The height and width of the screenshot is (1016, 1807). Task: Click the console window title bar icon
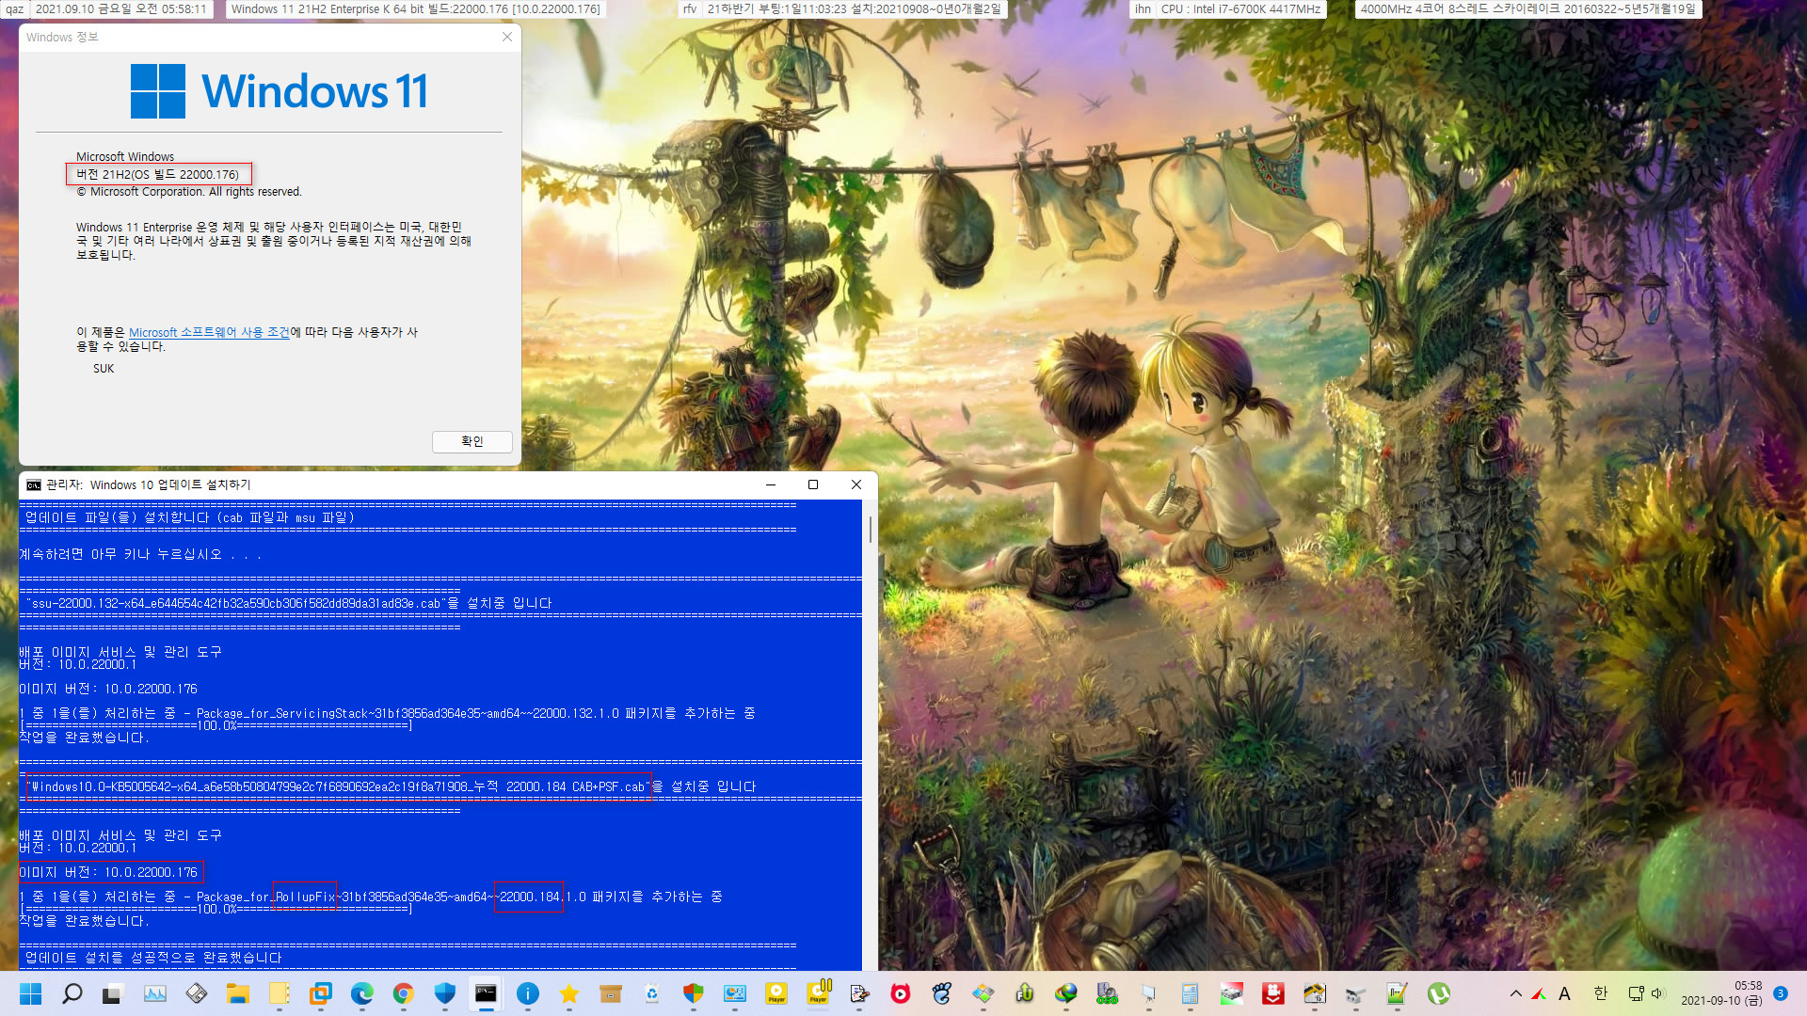[34, 485]
